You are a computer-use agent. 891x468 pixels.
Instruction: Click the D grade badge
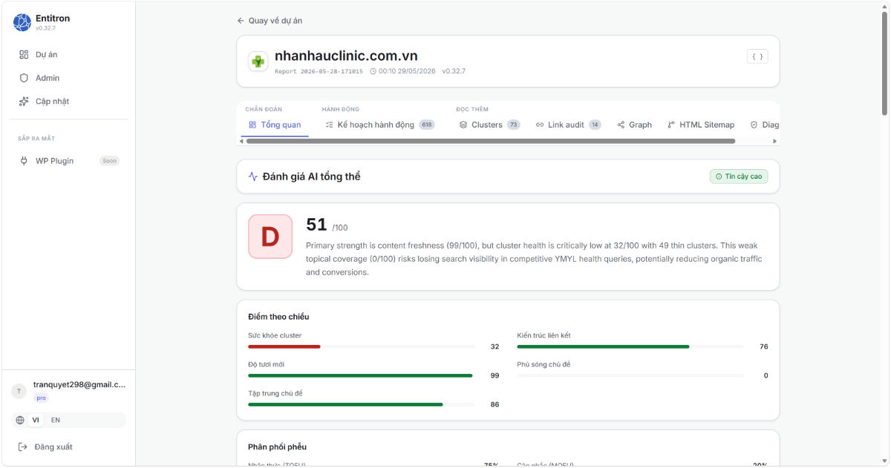tap(270, 237)
